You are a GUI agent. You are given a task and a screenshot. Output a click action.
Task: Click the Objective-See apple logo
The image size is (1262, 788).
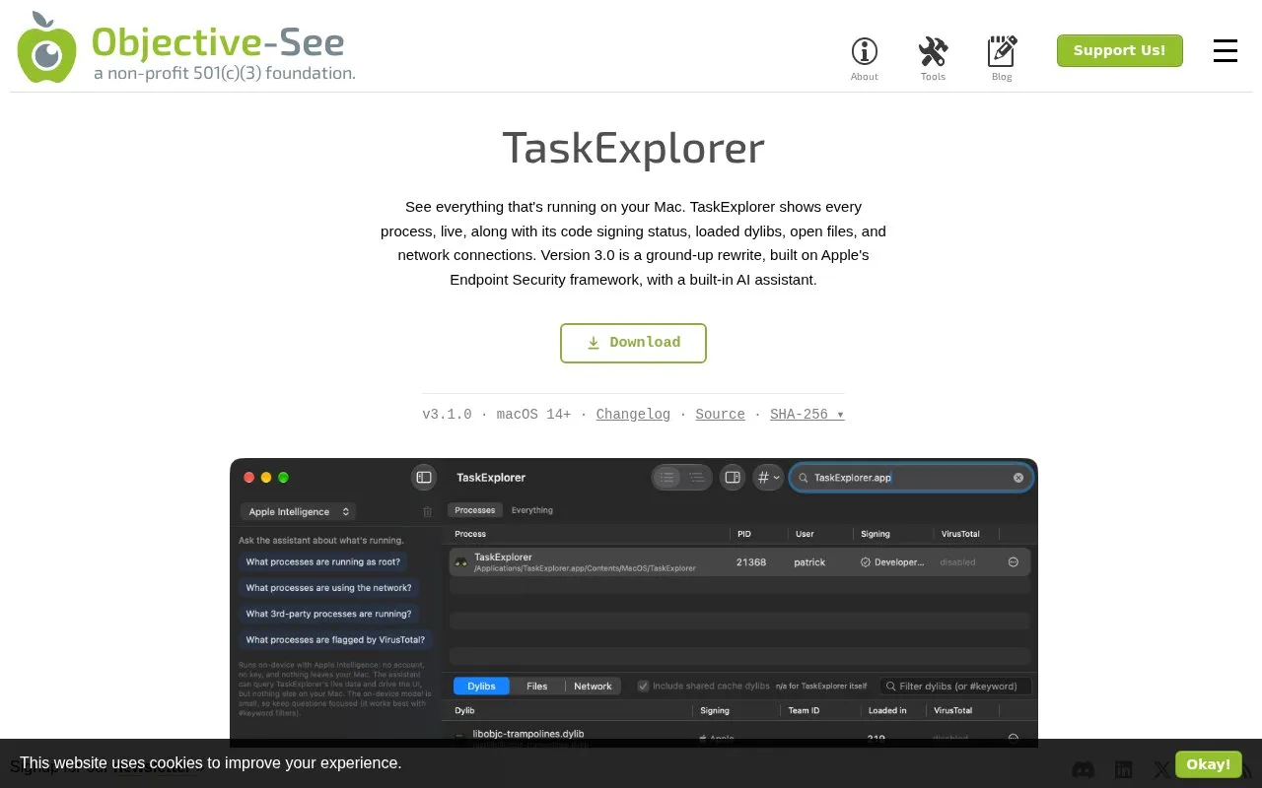pos(46,47)
